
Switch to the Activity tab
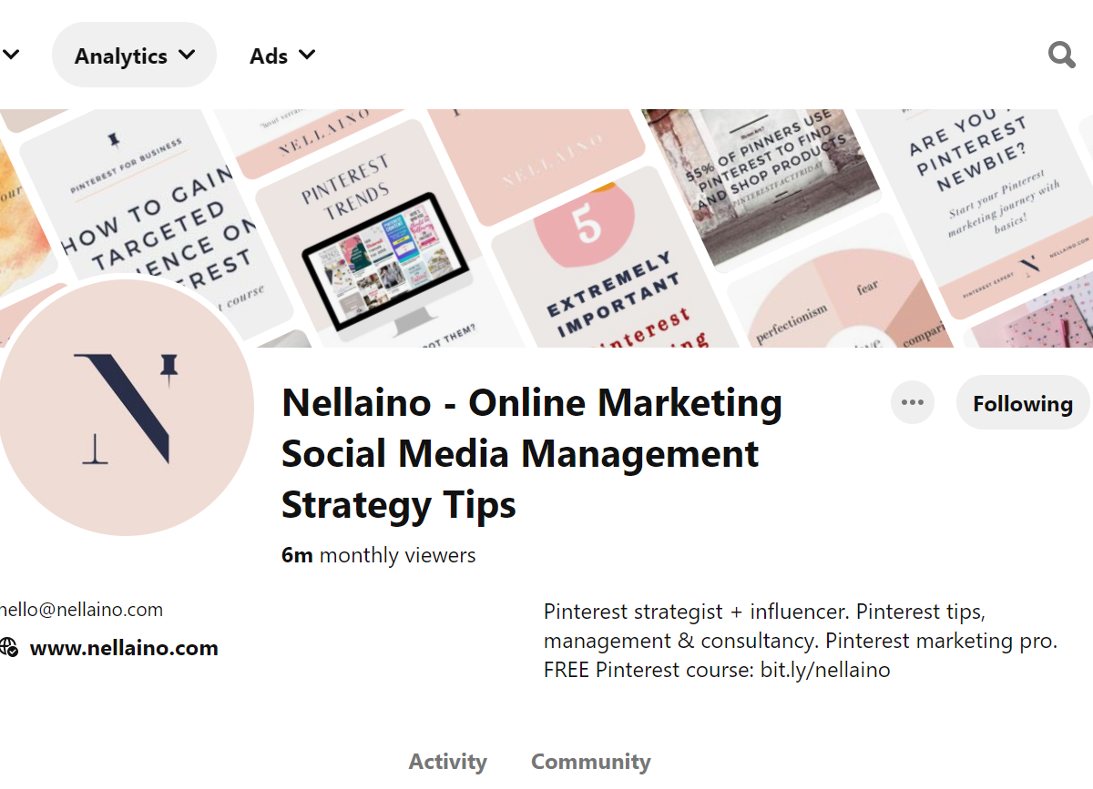pos(448,762)
